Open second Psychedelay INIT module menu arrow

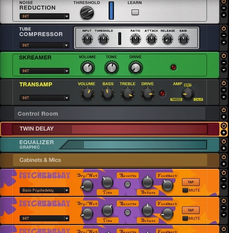click(224, 215)
